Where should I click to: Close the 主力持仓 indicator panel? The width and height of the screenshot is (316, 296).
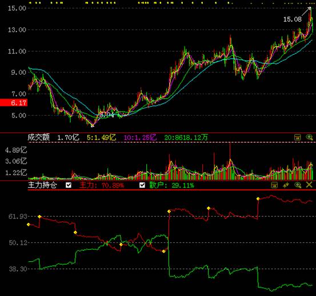[x=309, y=185]
